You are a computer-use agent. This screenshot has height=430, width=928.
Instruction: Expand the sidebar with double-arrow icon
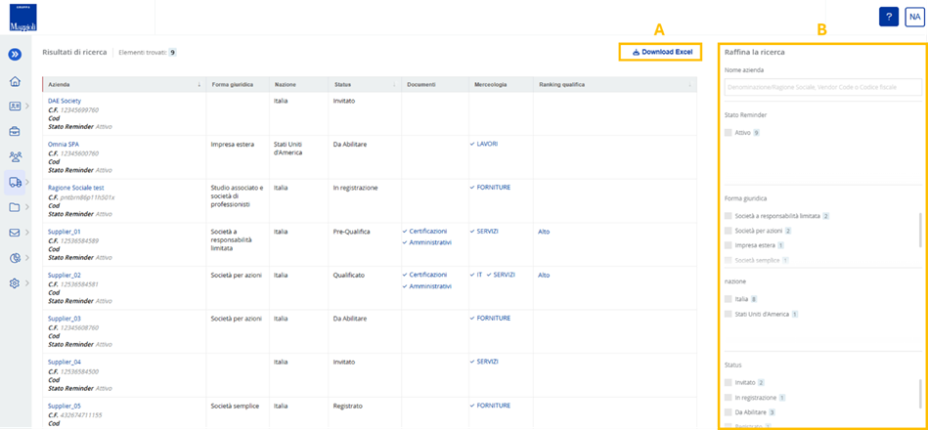pyautogui.click(x=15, y=55)
